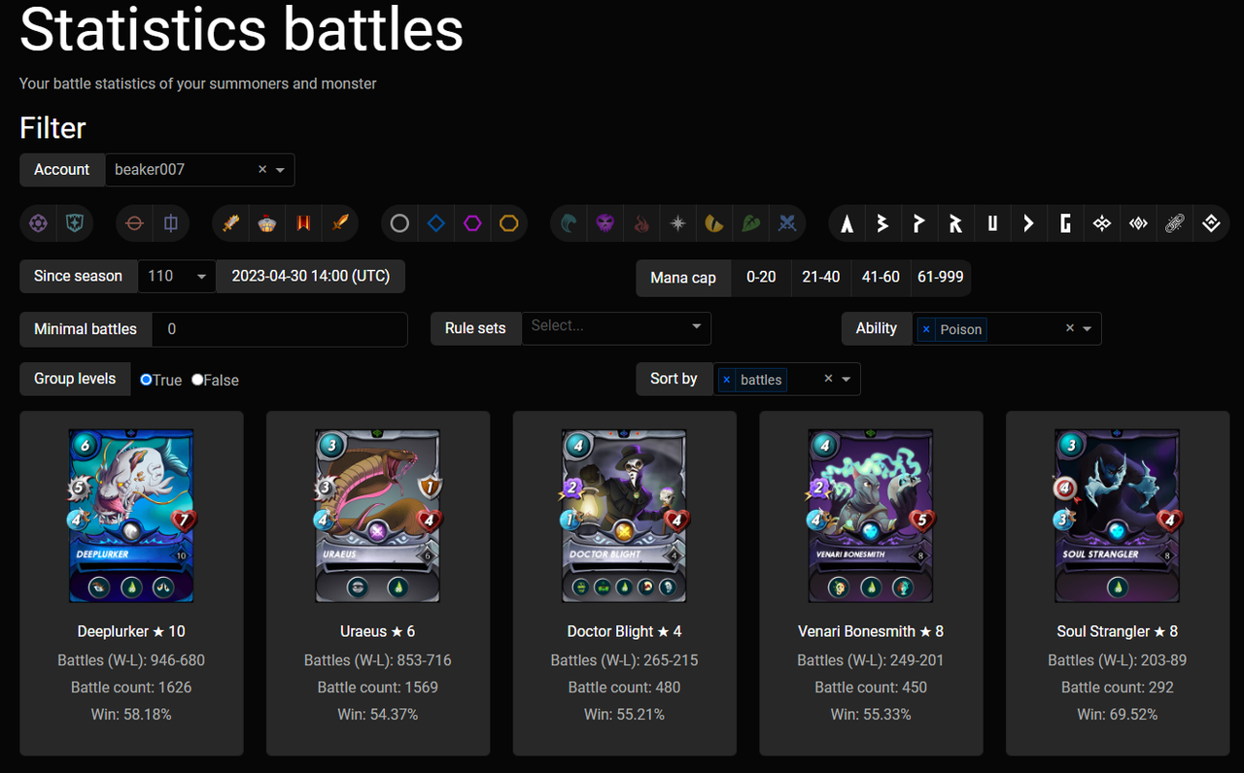The image size is (1244, 773).
Task: Toggle the purple summoner card-type filter icon
Action: click(x=38, y=223)
